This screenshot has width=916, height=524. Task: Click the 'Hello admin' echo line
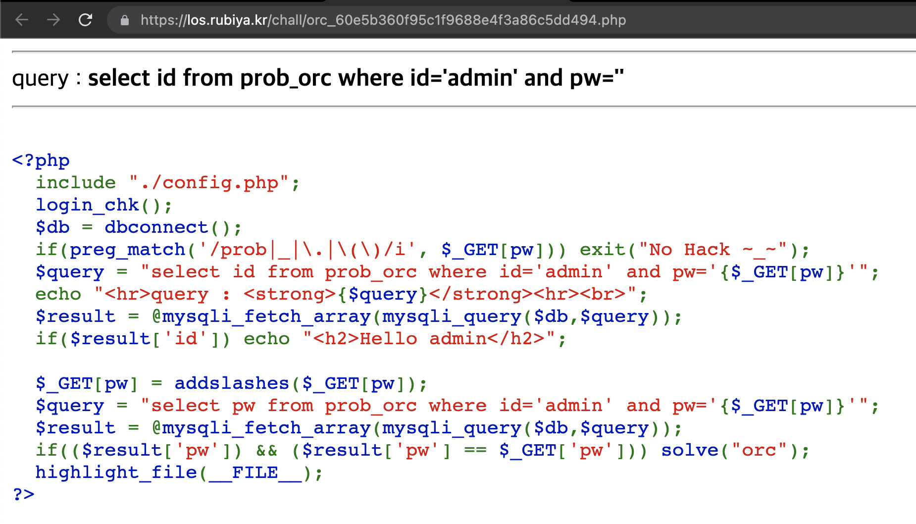pos(301,339)
